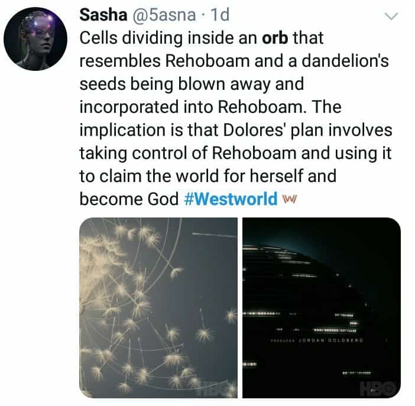Screen dimensions: 415x406
Task: Open the Sasha display name link
Action: click(103, 15)
